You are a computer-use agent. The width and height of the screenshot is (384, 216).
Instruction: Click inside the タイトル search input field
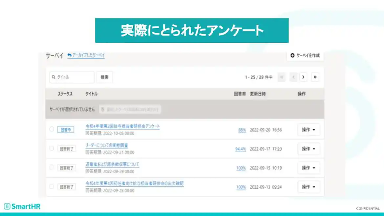tap(72, 77)
